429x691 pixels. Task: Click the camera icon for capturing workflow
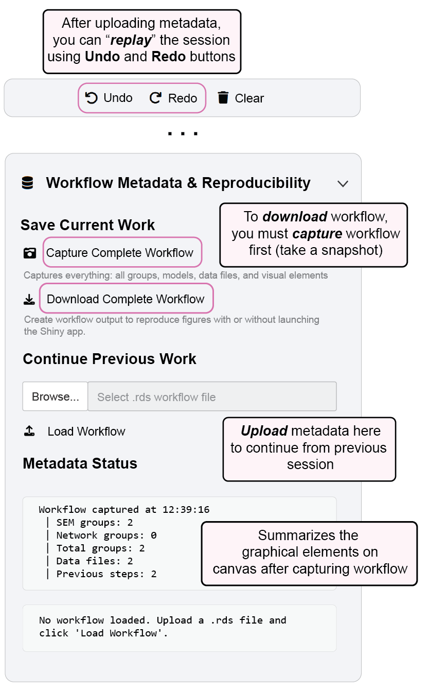click(x=30, y=253)
